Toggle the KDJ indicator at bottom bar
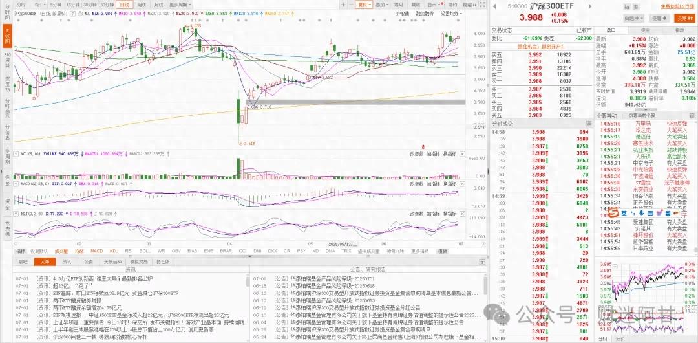698x343 pixels. [114, 251]
